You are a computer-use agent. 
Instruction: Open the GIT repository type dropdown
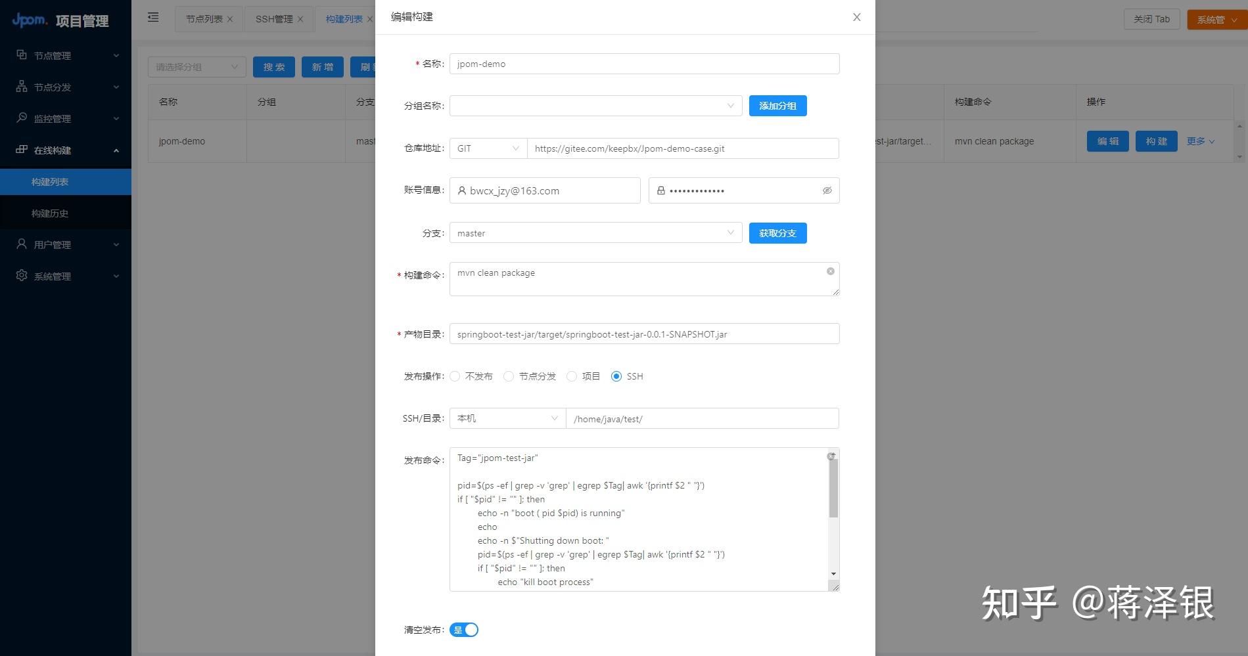pyautogui.click(x=488, y=148)
